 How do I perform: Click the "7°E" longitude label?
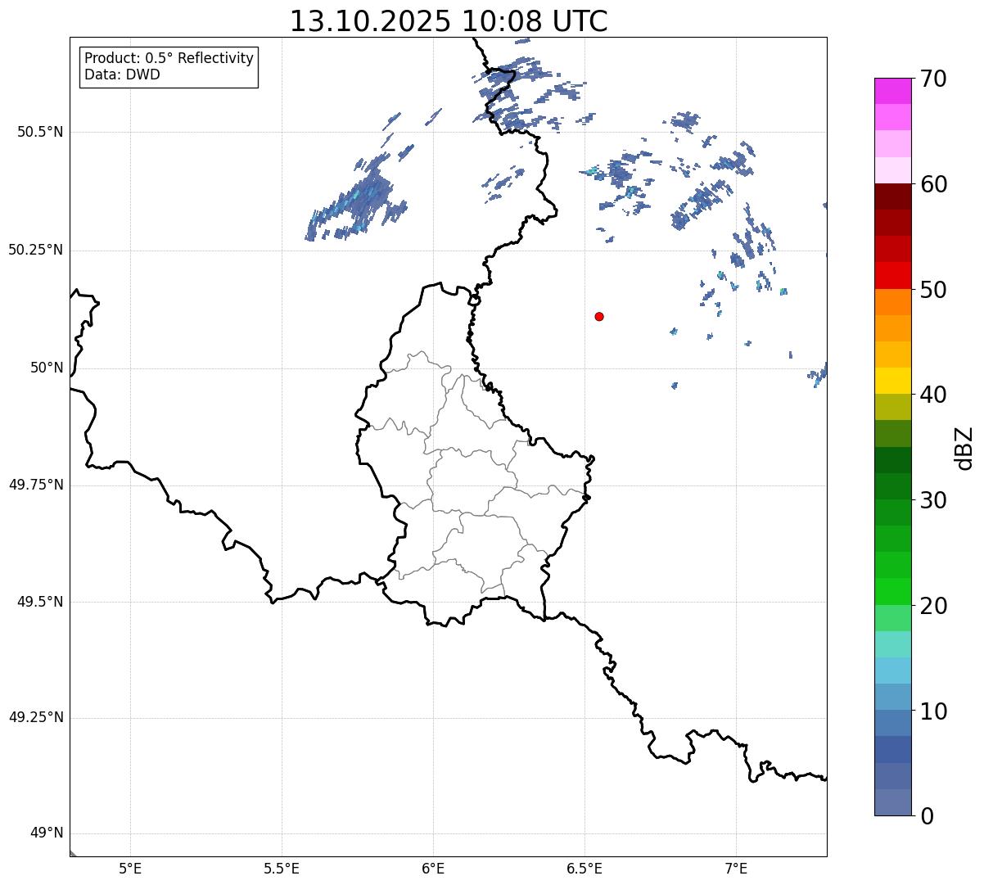(x=736, y=869)
